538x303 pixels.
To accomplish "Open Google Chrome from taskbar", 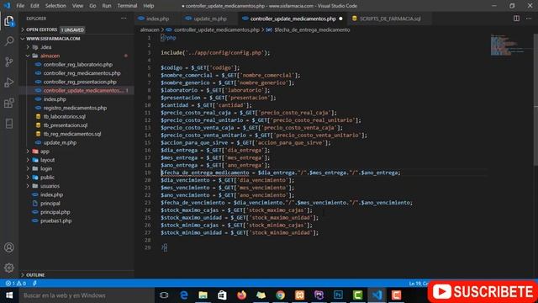I will [280, 295].
